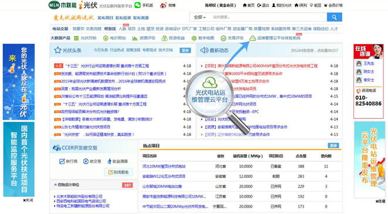388x214 pixels.
Task: Click the MLN 木联能 logo
Action: click(63, 5)
